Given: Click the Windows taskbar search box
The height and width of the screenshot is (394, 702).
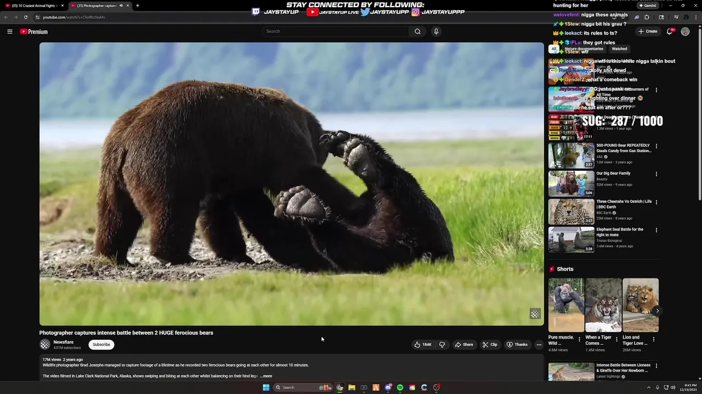Looking at the screenshot, I should coord(303,387).
